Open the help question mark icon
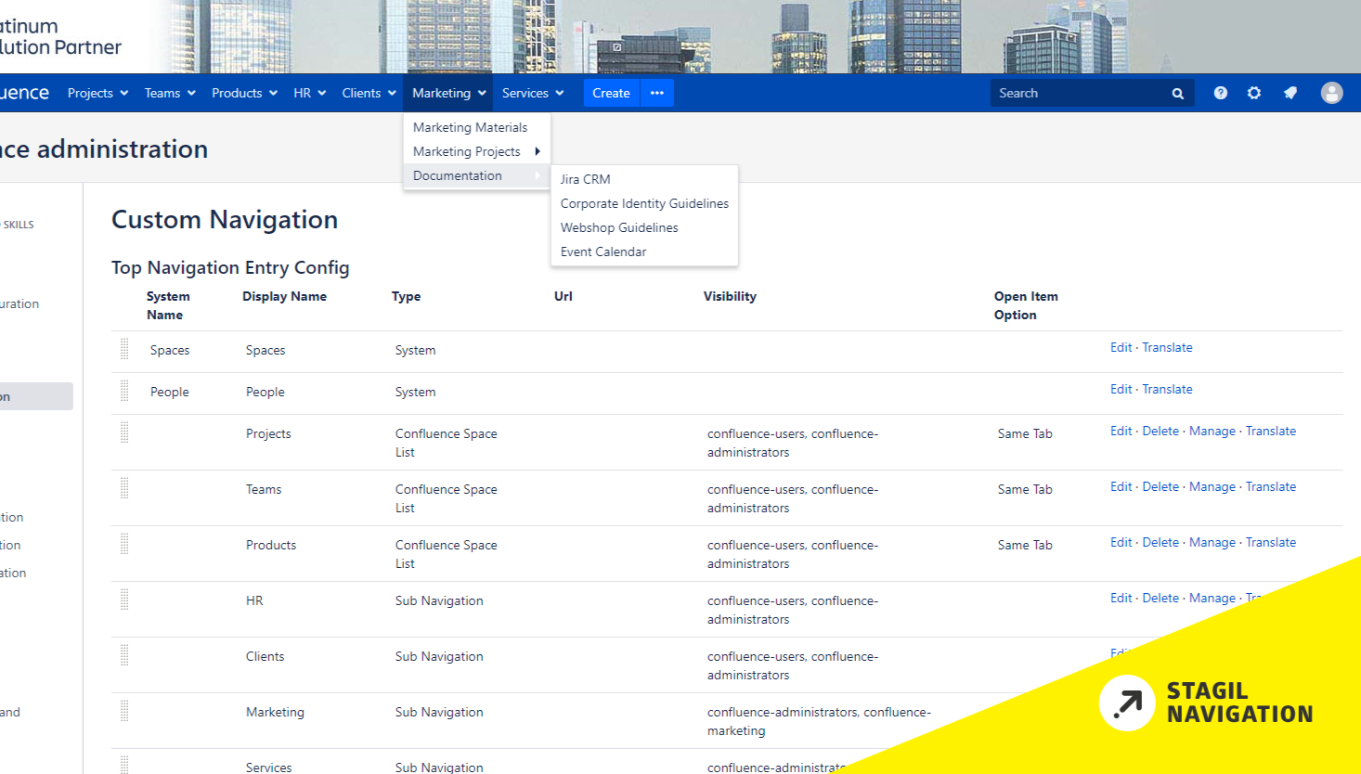Screen dimensions: 1361x774 [x=1220, y=93]
